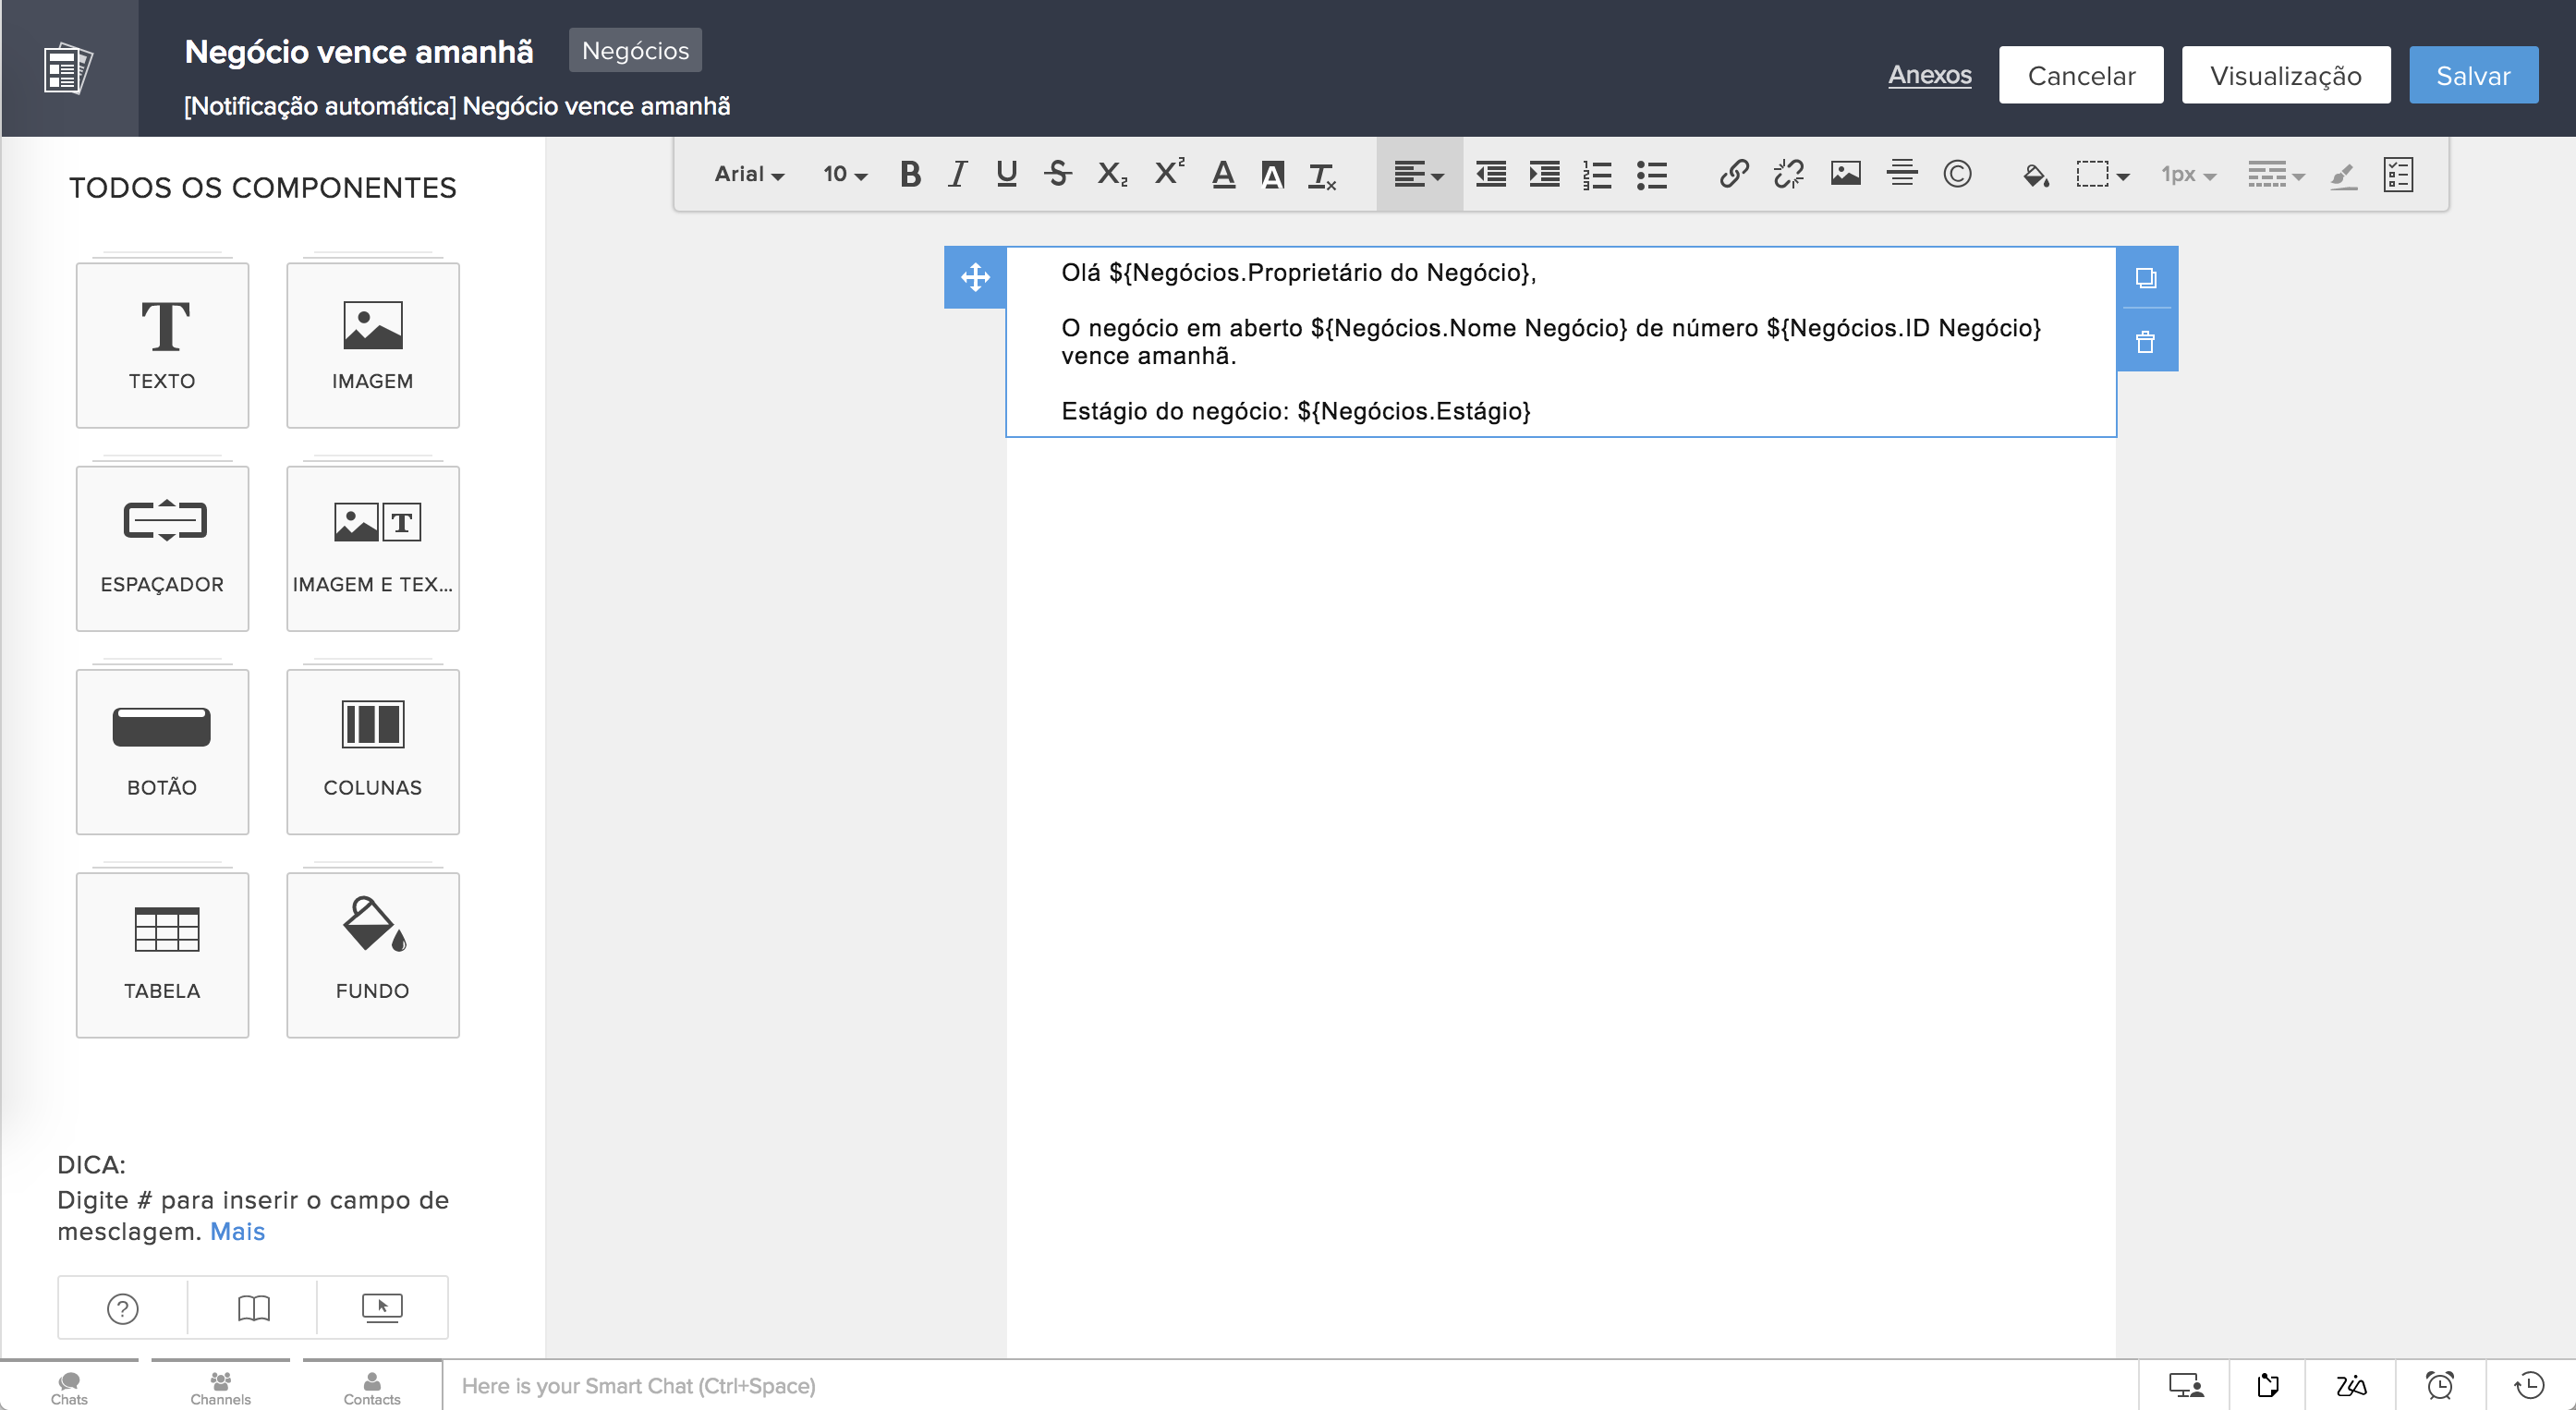Click the clear formatting icon
2576x1410 pixels.
pos(1322,175)
